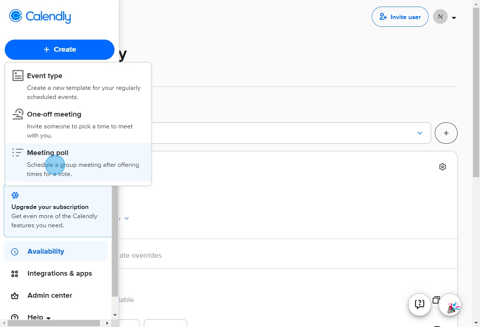
Task: Click the Availability clock icon
Action: click(15, 252)
